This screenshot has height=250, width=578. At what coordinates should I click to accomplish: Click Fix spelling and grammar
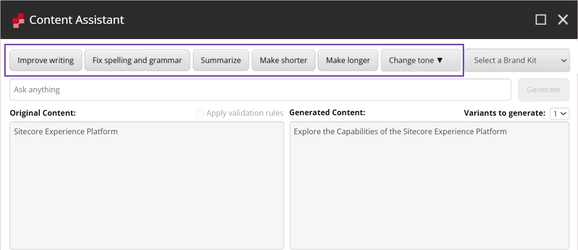[x=137, y=60]
